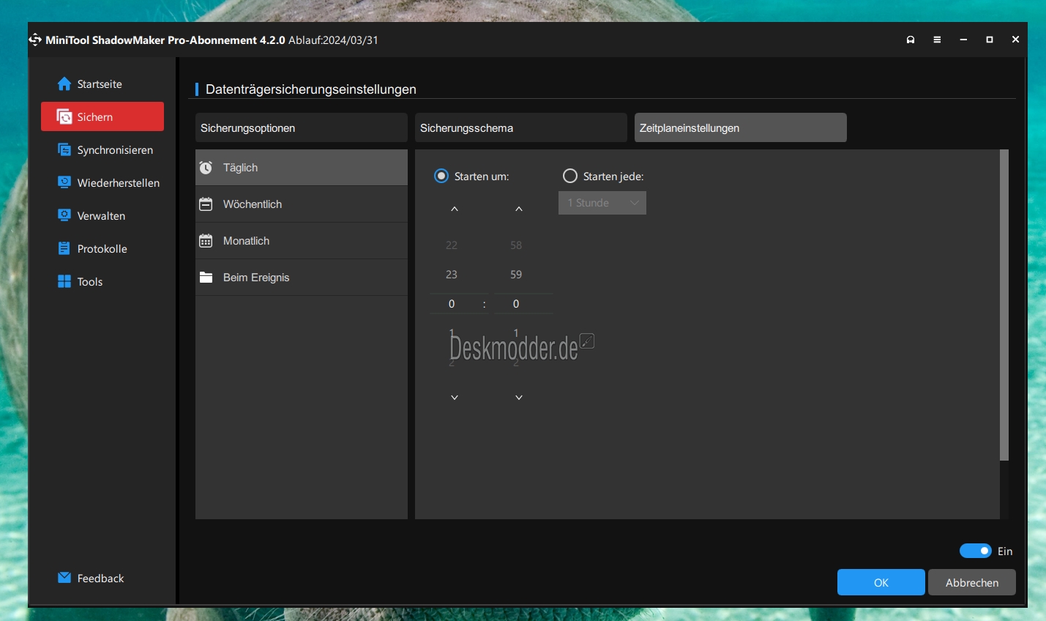Open the Synchronisieren page

(102, 149)
